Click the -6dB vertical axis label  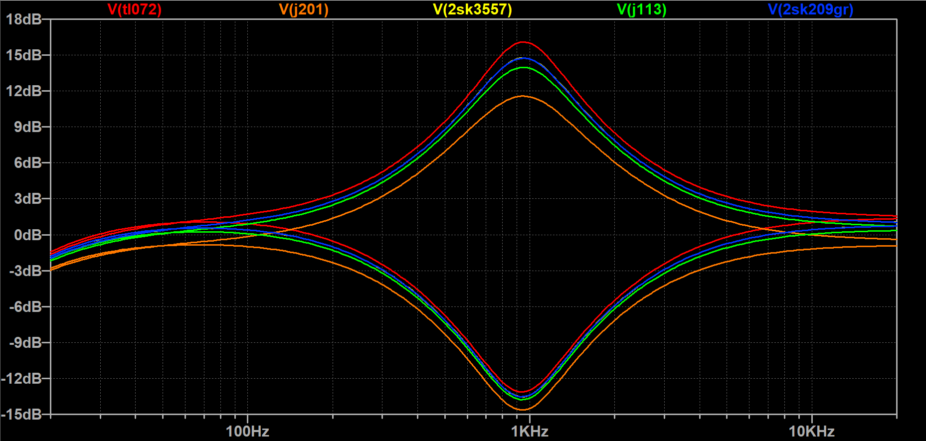[x=25, y=307]
